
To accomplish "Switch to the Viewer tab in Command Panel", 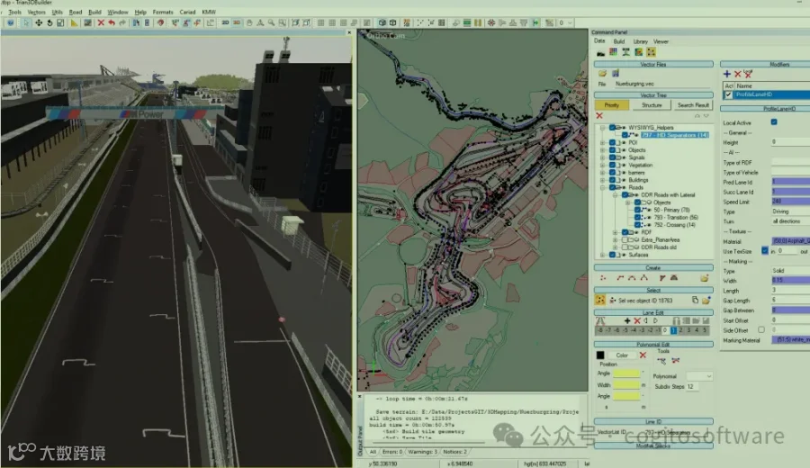I will point(661,41).
